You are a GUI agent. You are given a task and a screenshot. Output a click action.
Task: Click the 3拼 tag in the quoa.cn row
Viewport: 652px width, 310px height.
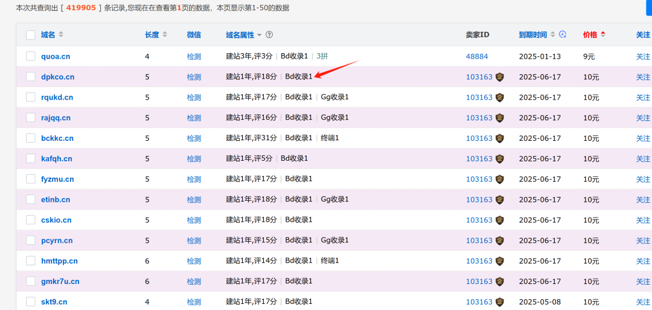pyautogui.click(x=322, y=56)
